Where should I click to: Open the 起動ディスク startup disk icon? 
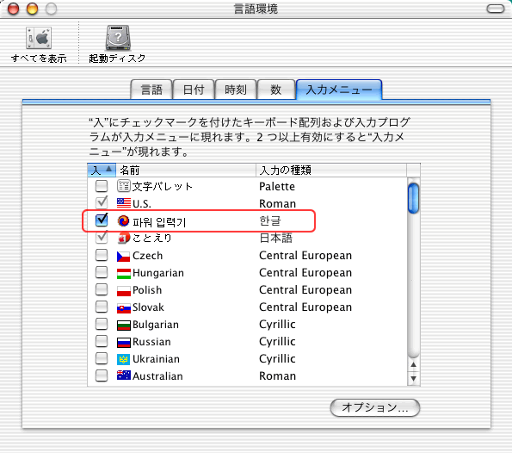[118, 38]
